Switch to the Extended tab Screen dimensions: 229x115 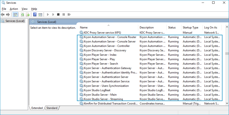point(37,108)
